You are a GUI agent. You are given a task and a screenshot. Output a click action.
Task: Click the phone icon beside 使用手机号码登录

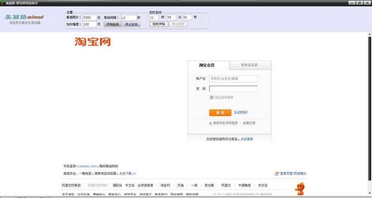pyautogui.click(x=211, y=123)
